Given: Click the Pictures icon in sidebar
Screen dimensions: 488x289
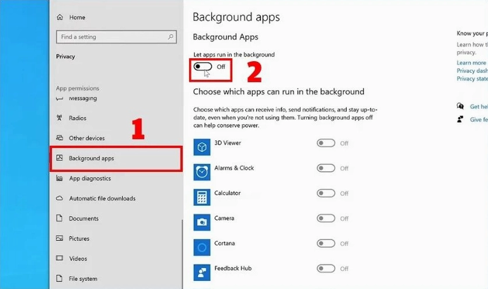Looking at the screenshot, I should (60, 238).
